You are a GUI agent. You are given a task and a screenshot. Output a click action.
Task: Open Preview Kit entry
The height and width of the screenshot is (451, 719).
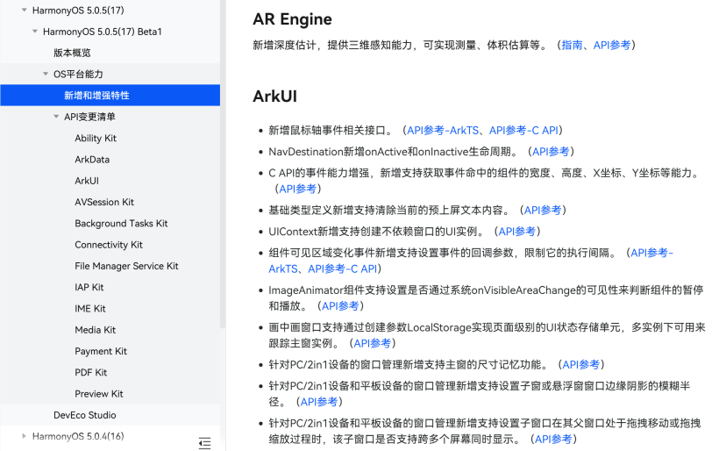tap(98, 394)
